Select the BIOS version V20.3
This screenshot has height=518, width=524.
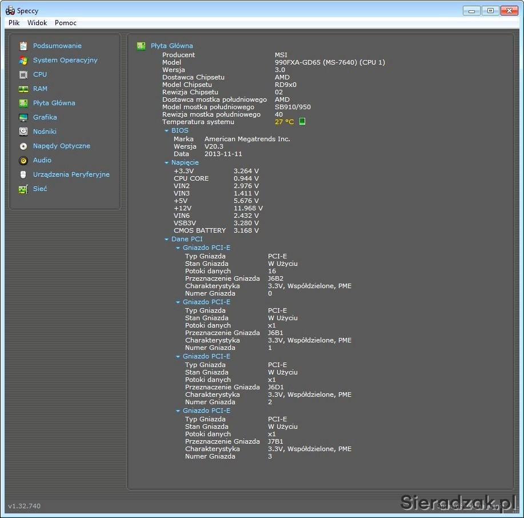214,146
